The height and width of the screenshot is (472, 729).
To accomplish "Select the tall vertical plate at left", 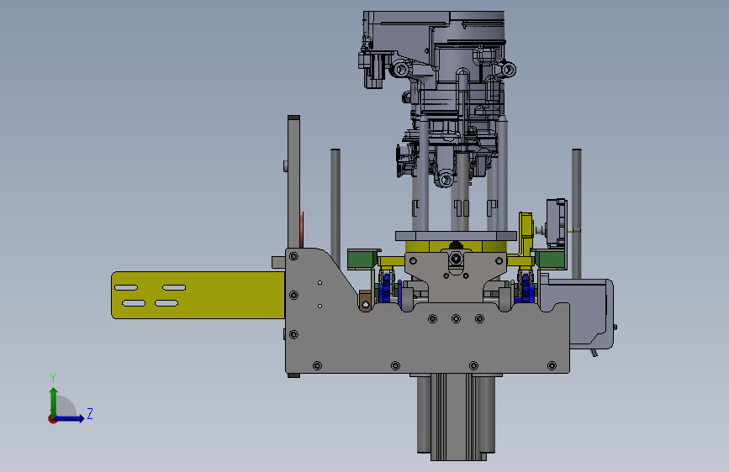I will pos(293,181).
